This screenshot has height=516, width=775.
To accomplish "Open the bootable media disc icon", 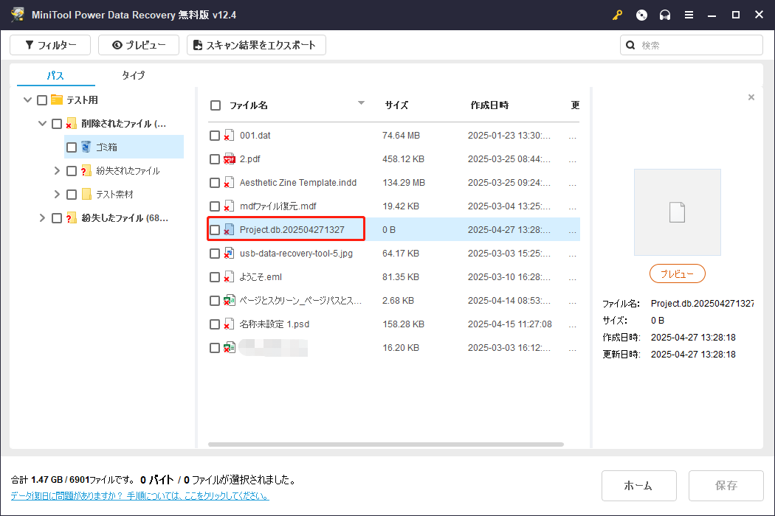I will (x=641, y=15).
